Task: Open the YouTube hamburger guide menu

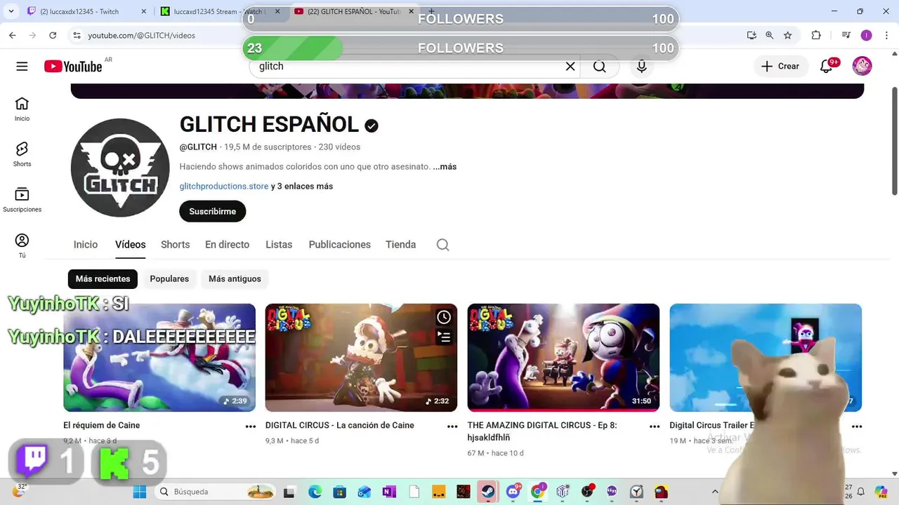Action: click(22, 66)
